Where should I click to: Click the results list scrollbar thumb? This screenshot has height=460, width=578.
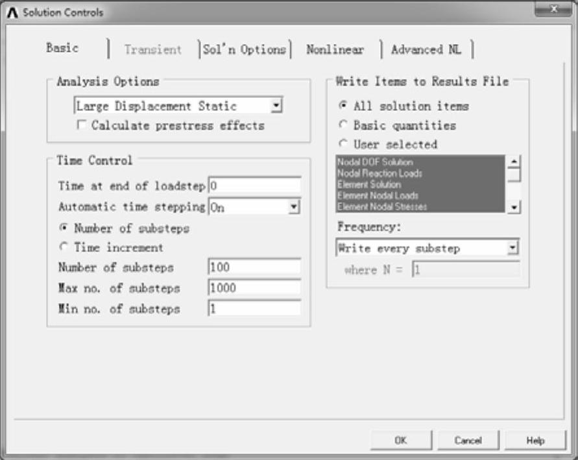point(514,175)
